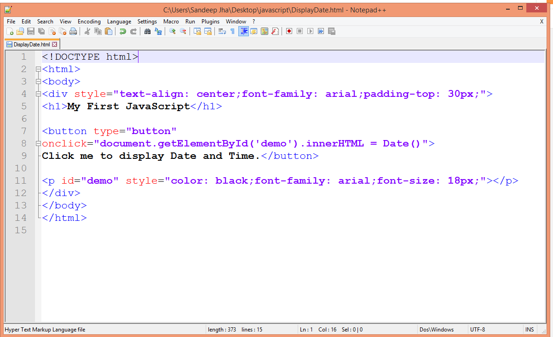Collapse the div fold on line 4
Image resolution: width=553 pixels, height=337 pixels.
coord(38,94)
